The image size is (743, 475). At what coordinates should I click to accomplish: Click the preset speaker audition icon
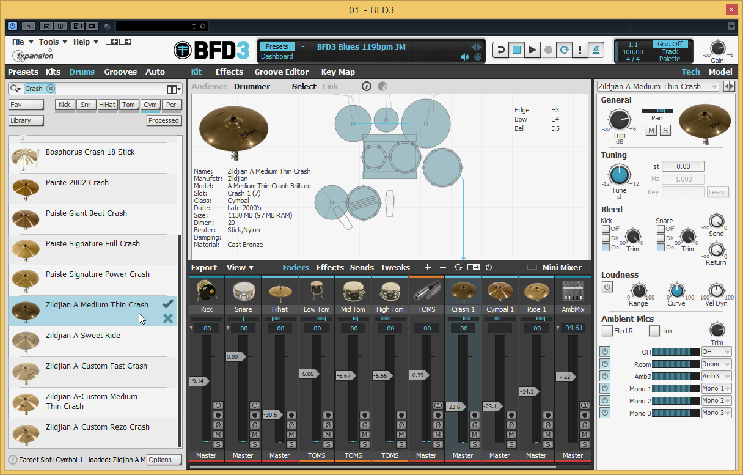[x=465, y=57]
